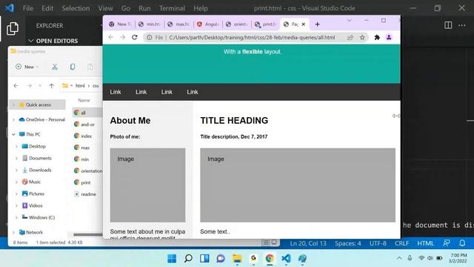Expand Desktop folder node
The image size is (474, 267).
coord(16,146)
